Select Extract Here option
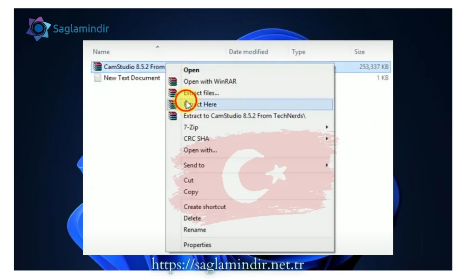The image size is (466, 279). (x=250, y=104)
